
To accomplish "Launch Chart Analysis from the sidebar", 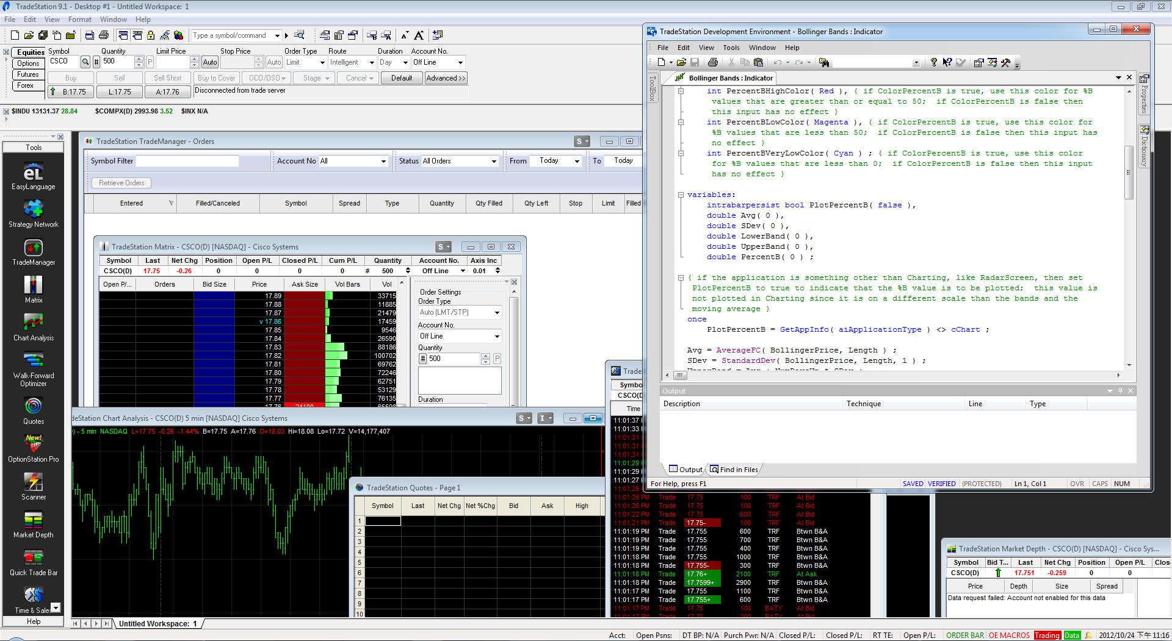I will (x=34, y=328).
